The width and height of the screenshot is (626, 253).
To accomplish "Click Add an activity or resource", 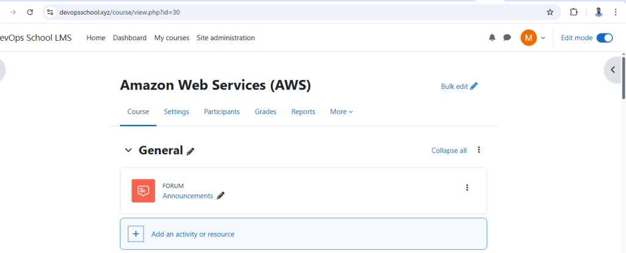I will coord(303,234).
